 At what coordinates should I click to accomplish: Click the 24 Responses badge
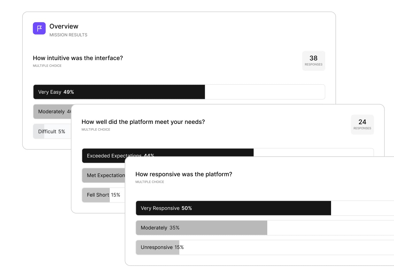click(362, 124)
